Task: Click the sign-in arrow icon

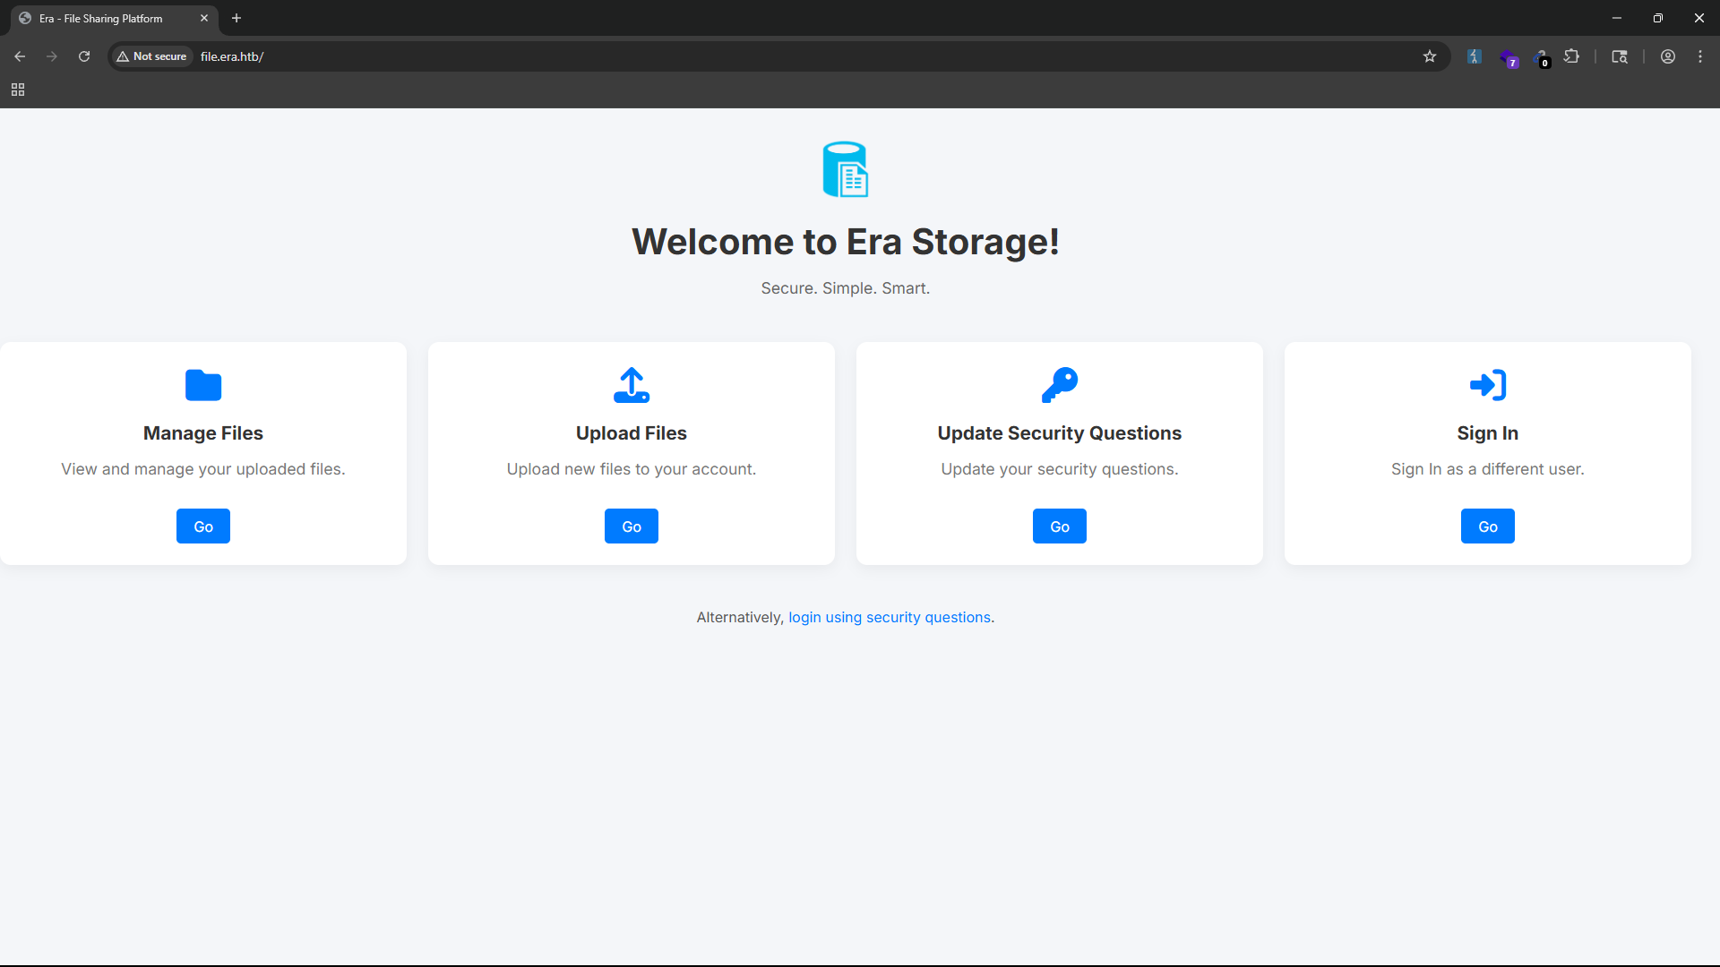Action: coord(1488,385)
